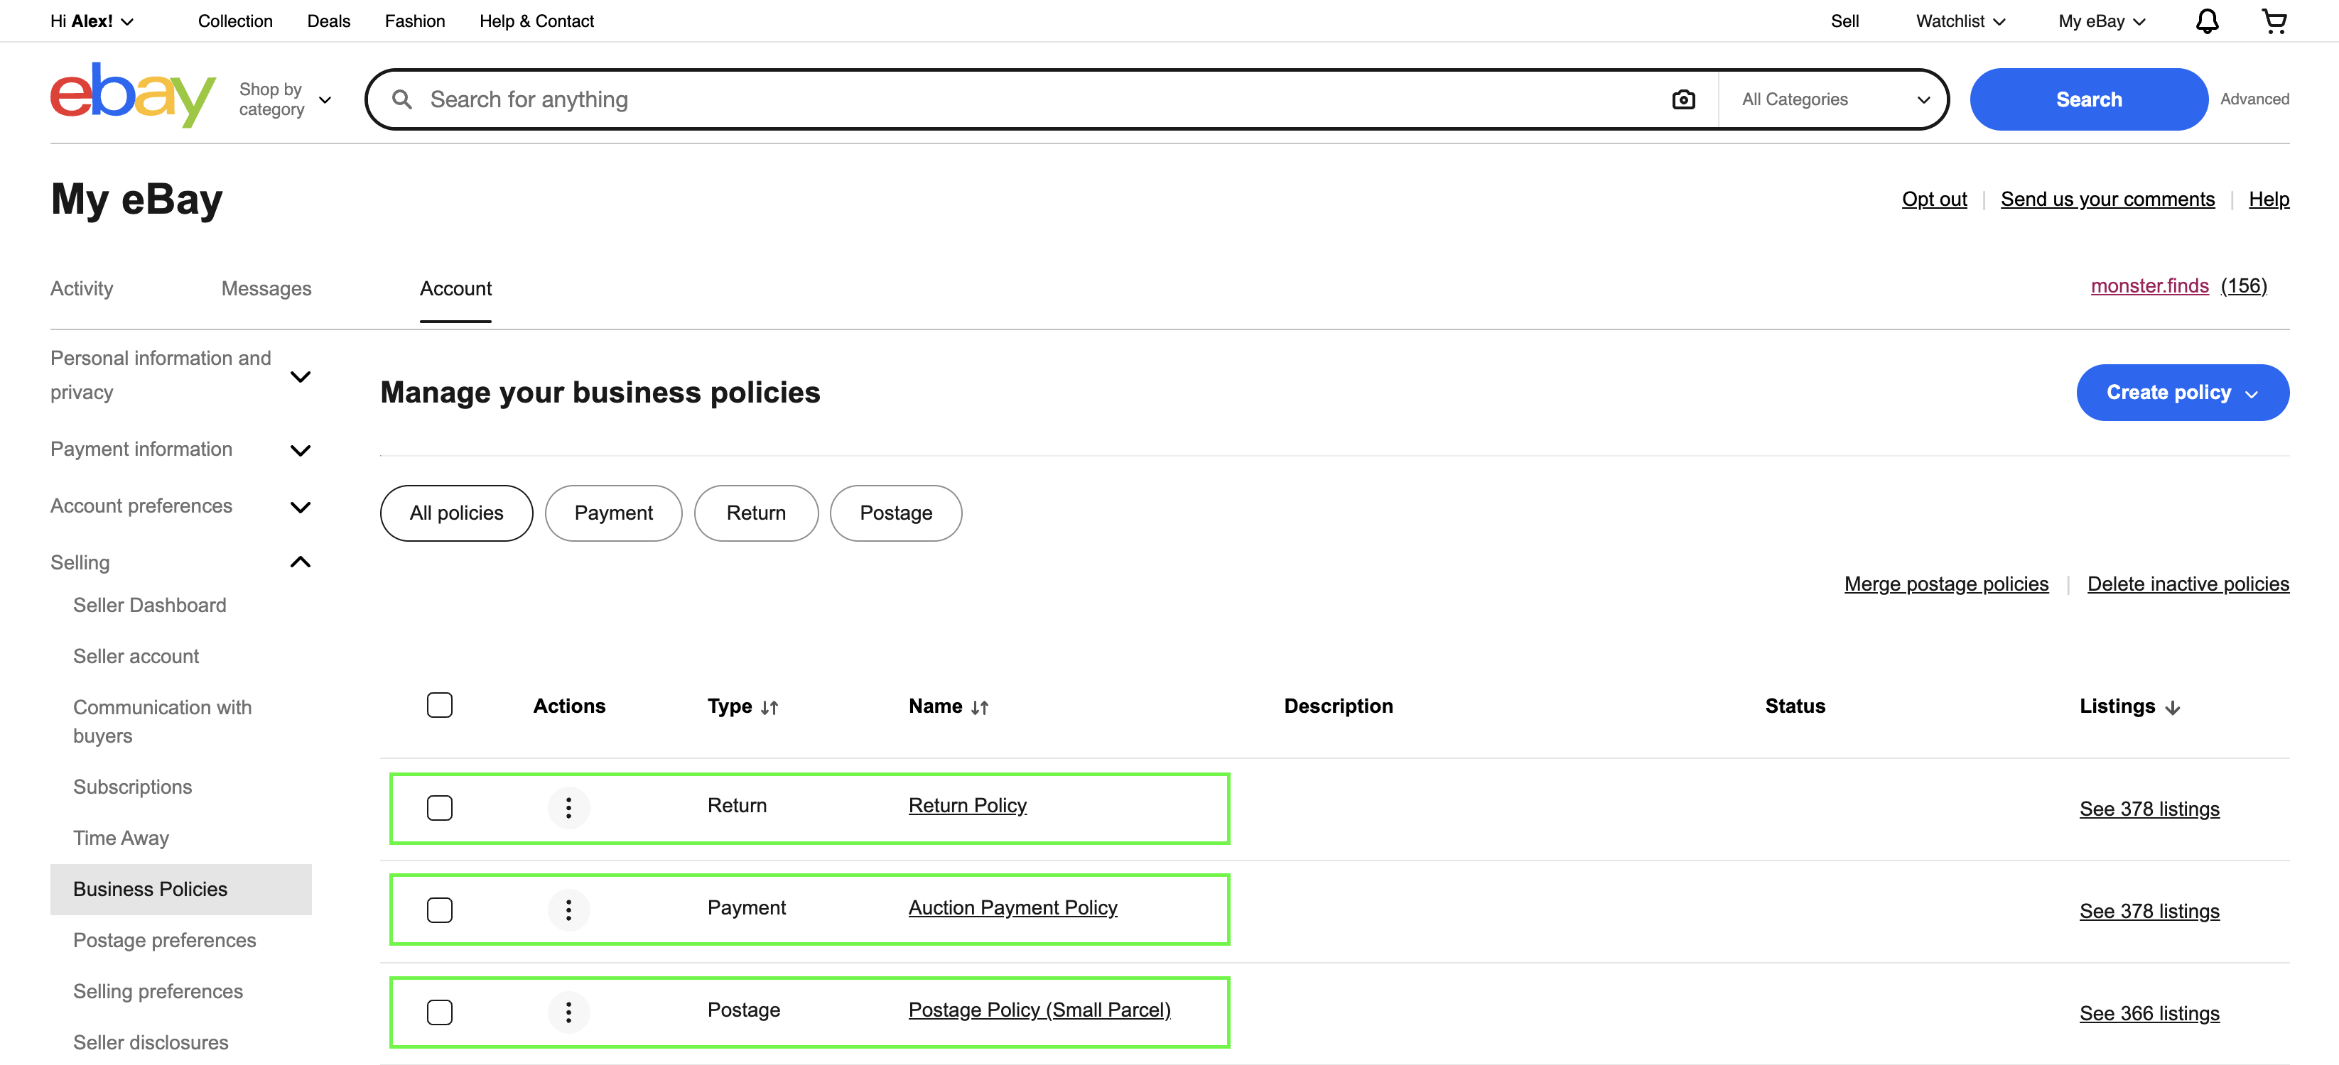This screenshot has height=1065, width=2339.
Task: Click Delete inactive policies link
Action: [2188, 584]
